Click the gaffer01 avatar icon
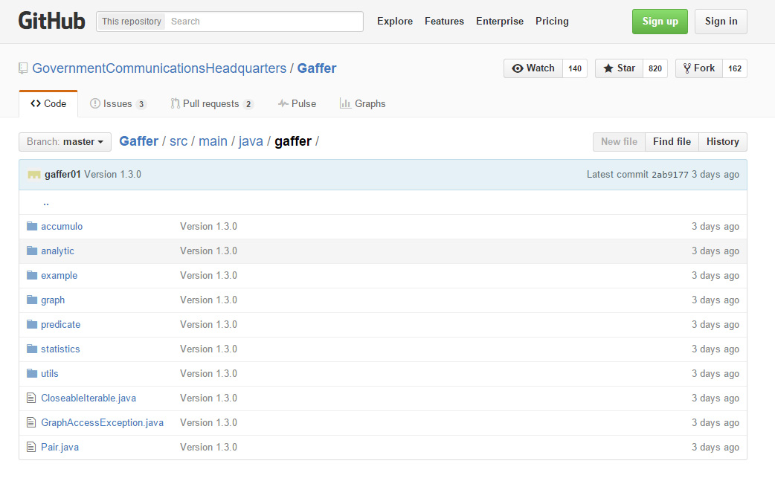This screenshot has height=481, width=775. click(34, 175)
